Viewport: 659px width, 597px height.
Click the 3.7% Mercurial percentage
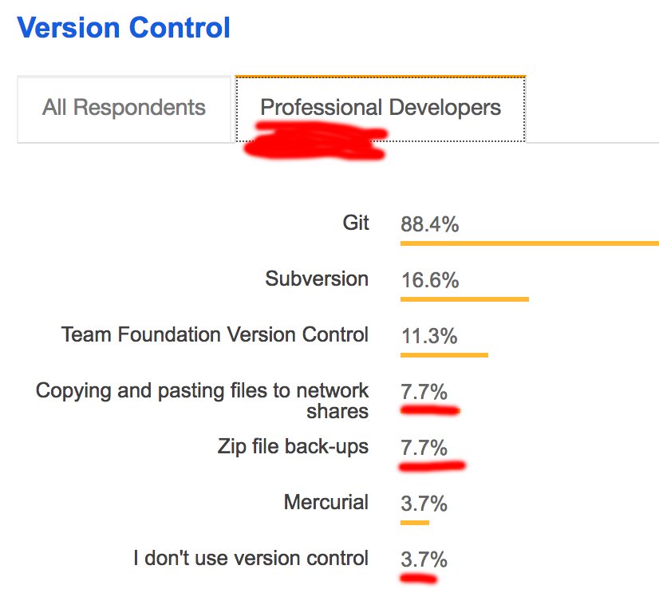point(424,504)
